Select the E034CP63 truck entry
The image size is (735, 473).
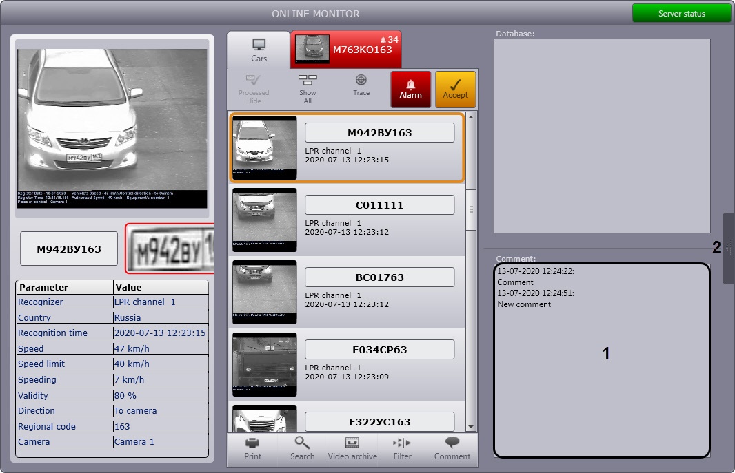[x=379, y=350]
